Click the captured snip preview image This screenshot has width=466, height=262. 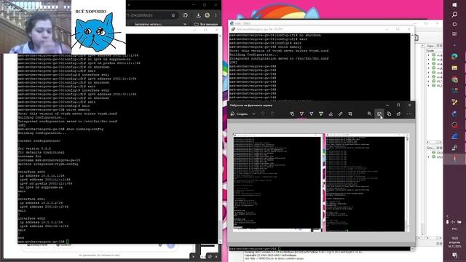click(321, 183)
